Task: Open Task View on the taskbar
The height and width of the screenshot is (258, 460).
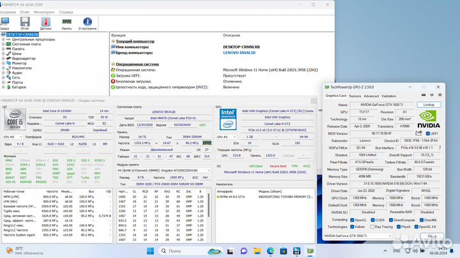Action: [230, 251]
